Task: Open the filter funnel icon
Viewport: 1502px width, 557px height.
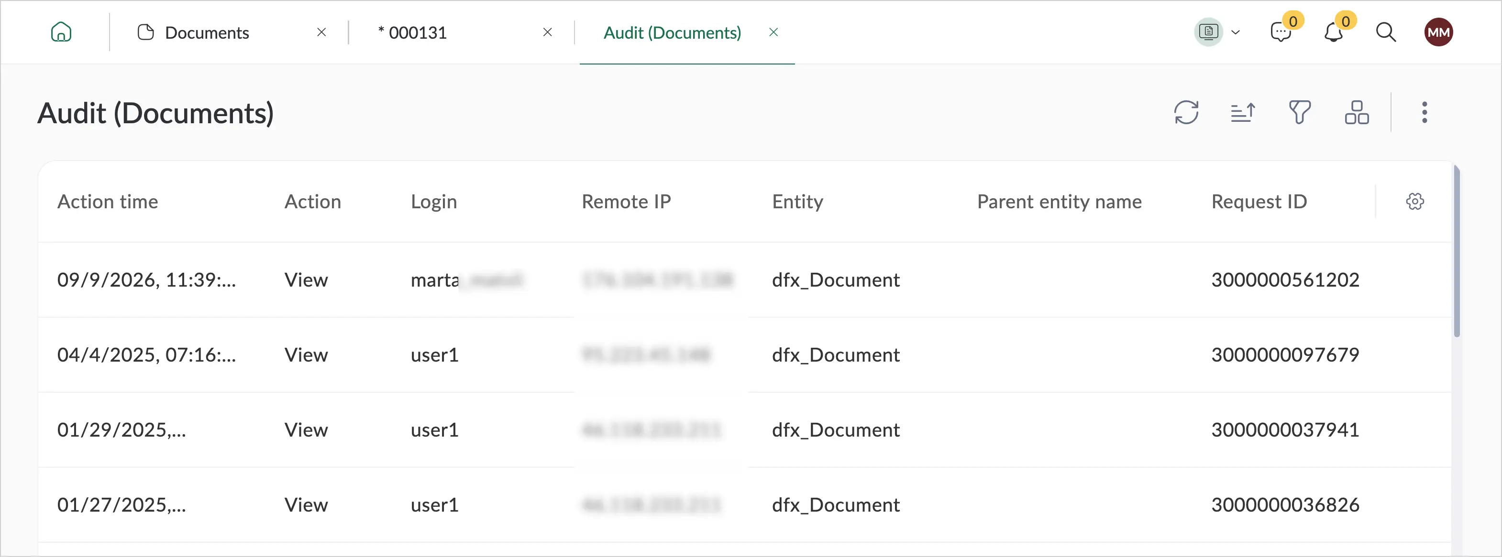Action: pyautogui.click(x=1300, y=112)
